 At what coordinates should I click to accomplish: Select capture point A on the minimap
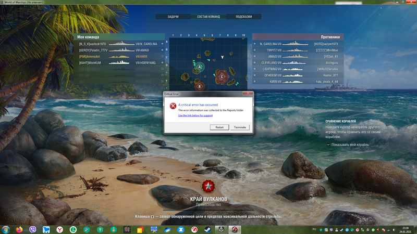click(x=200, y=67)
